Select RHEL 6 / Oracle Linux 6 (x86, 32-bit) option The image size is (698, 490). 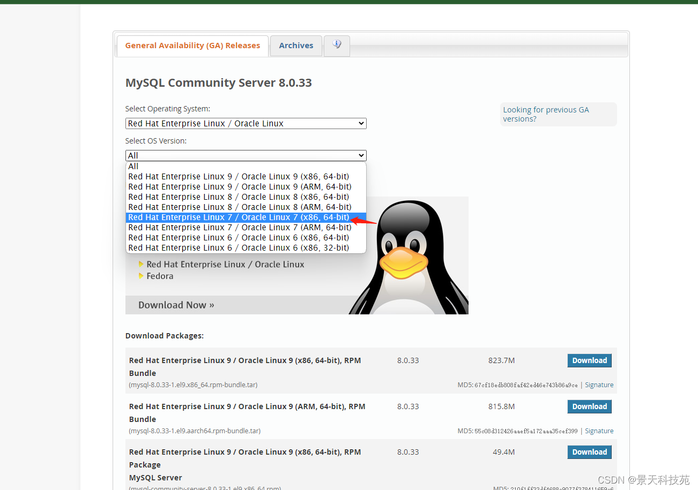click(x=246, y=248)
